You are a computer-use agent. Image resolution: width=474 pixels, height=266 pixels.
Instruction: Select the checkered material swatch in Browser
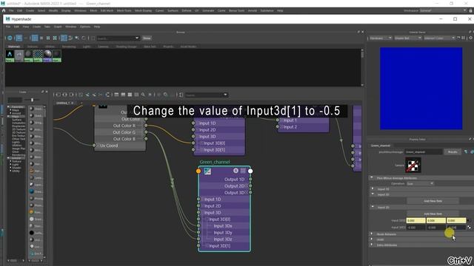click(38, 56)
